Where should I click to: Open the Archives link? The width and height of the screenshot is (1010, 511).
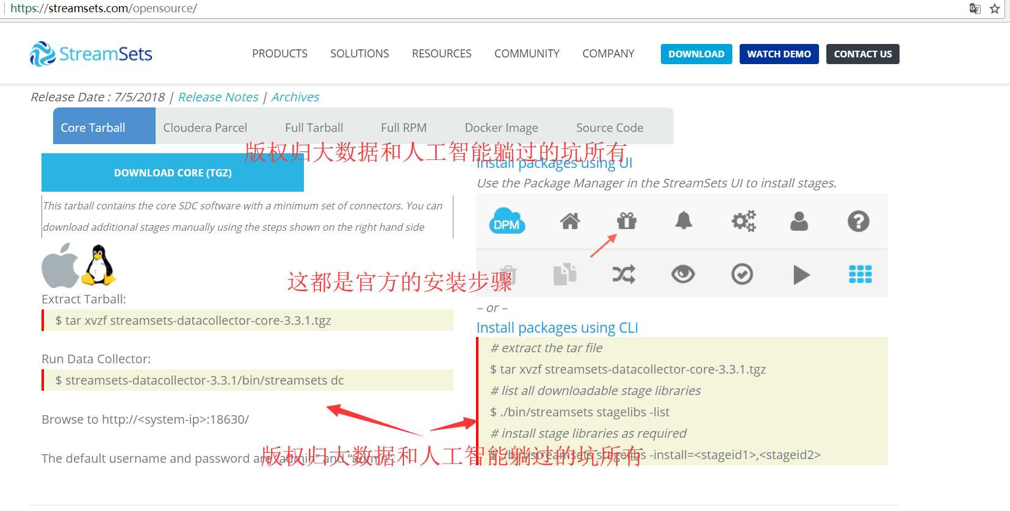(295, 97)
